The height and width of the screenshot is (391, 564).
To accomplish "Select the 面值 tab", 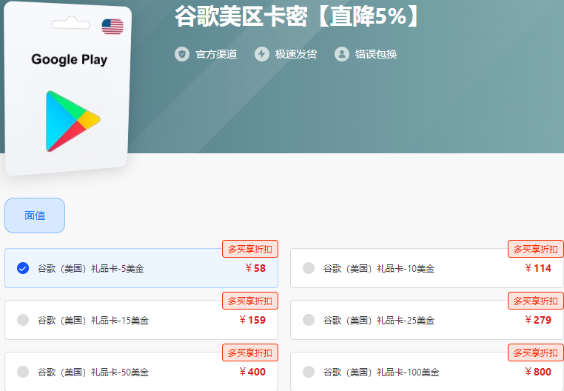I will [x=35, y=215].
